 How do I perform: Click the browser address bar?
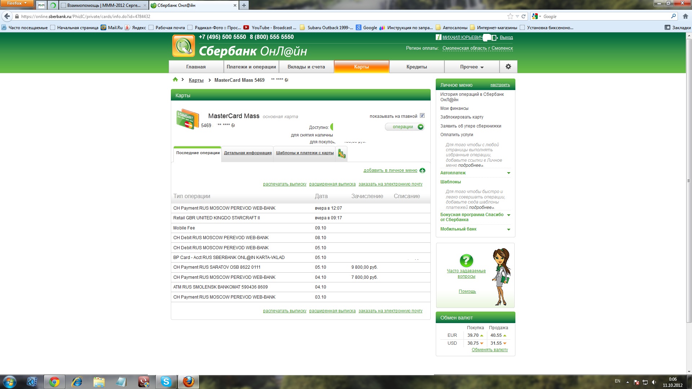tap(259, 16)
